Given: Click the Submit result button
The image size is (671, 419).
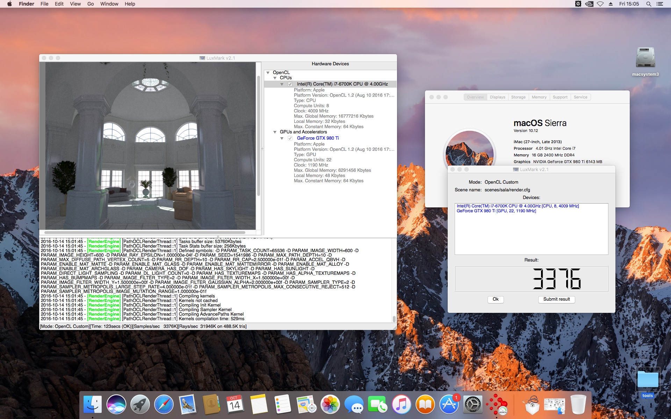Looking at the screenshot, I should coord(556,299).
